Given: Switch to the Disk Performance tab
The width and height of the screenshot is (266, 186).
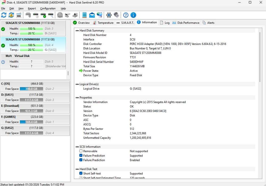Looking at the screenshot, I should [186, 23].
